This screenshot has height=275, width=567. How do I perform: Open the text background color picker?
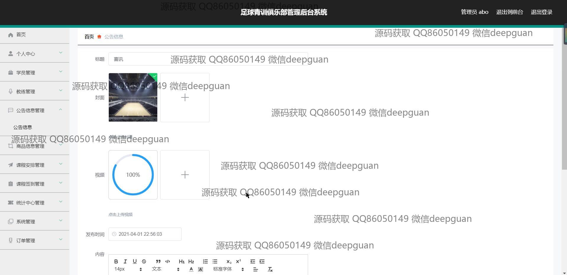[200, 269]
